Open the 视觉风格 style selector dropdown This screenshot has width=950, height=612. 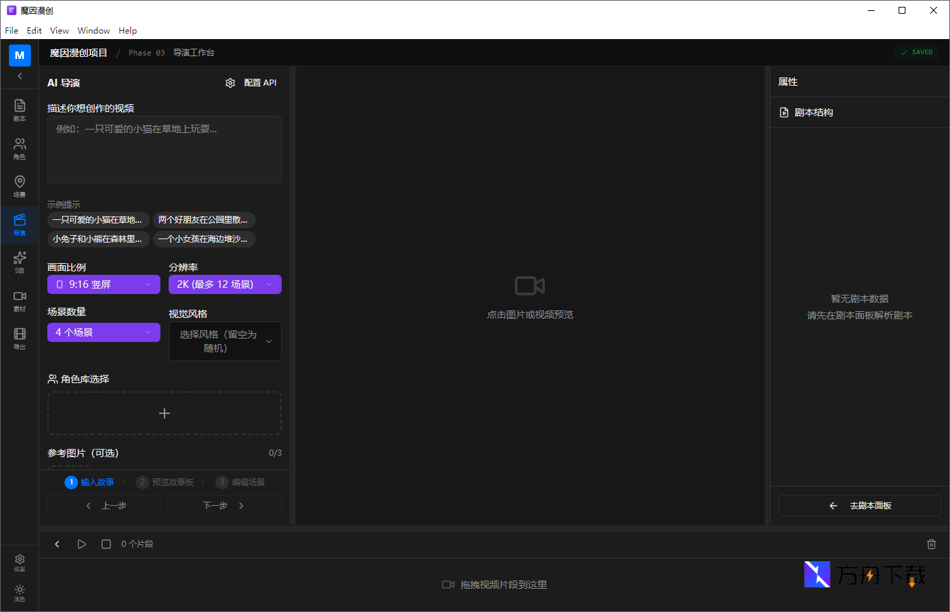(225, 341)
